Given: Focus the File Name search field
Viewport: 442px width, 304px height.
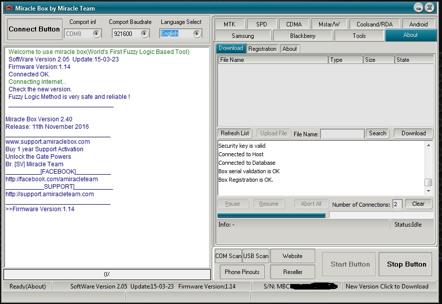Looking at the screenshot, I should coord(342,134).
